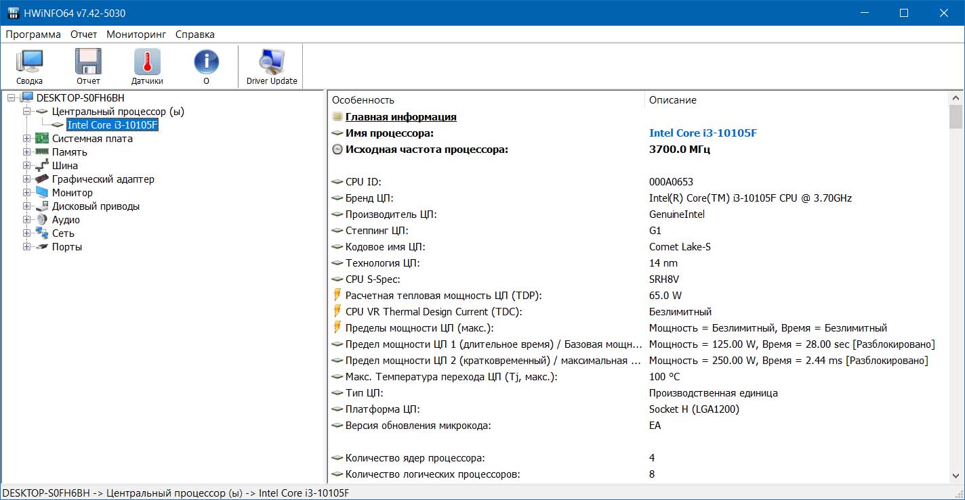Click the Описание column header
The height and width of the screenshot is (500, 965).
[x=796, y=100]
